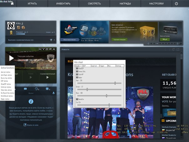Toggle the Enemy Only checkbox

[77, 72]
